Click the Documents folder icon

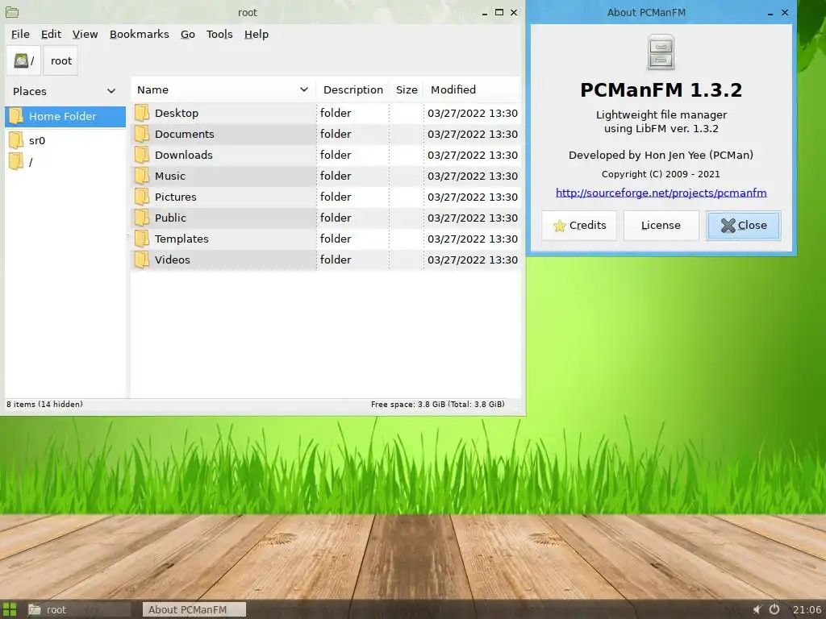(142, 134)
